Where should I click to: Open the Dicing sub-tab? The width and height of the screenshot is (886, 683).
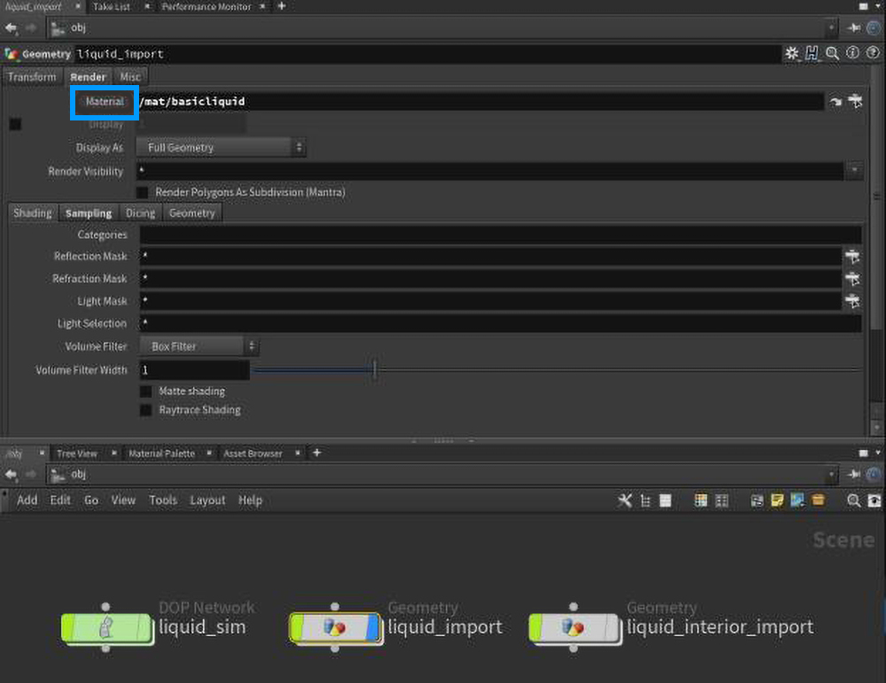(140, 213)
